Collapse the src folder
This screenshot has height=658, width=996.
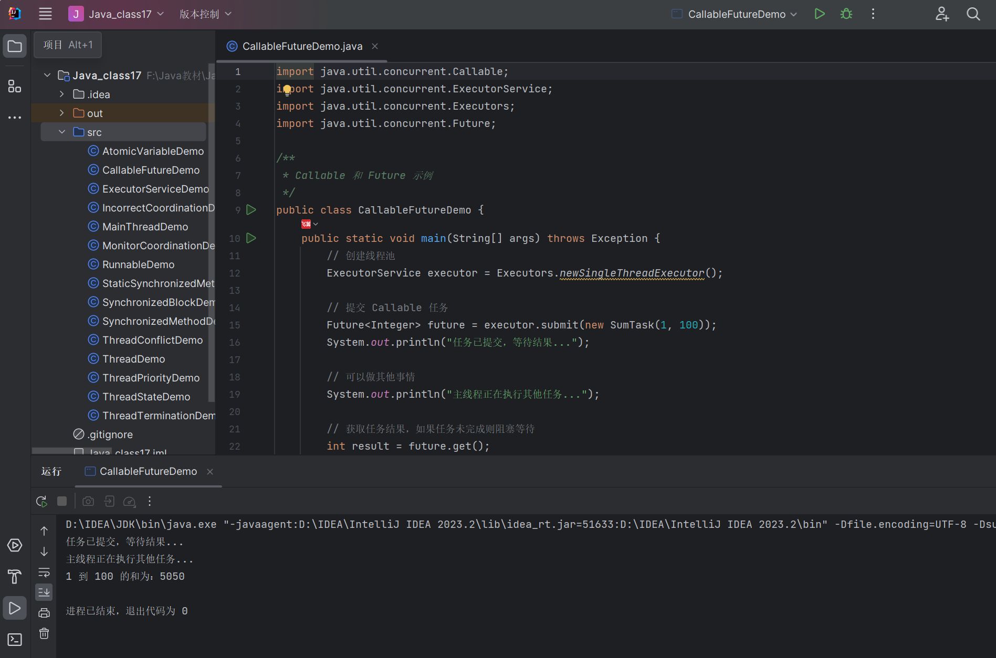pos(62,132)
